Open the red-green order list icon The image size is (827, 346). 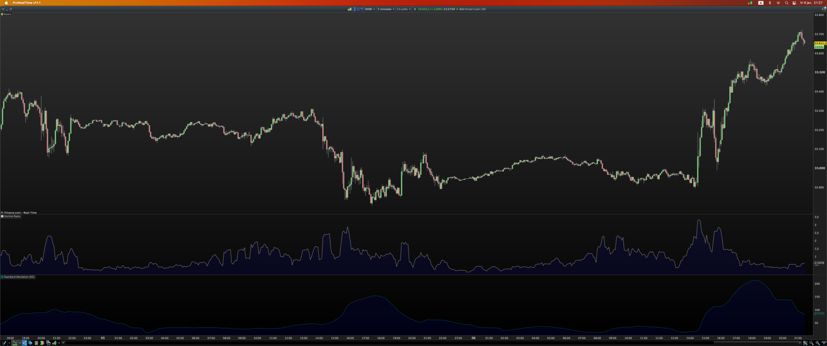(36, 343)
